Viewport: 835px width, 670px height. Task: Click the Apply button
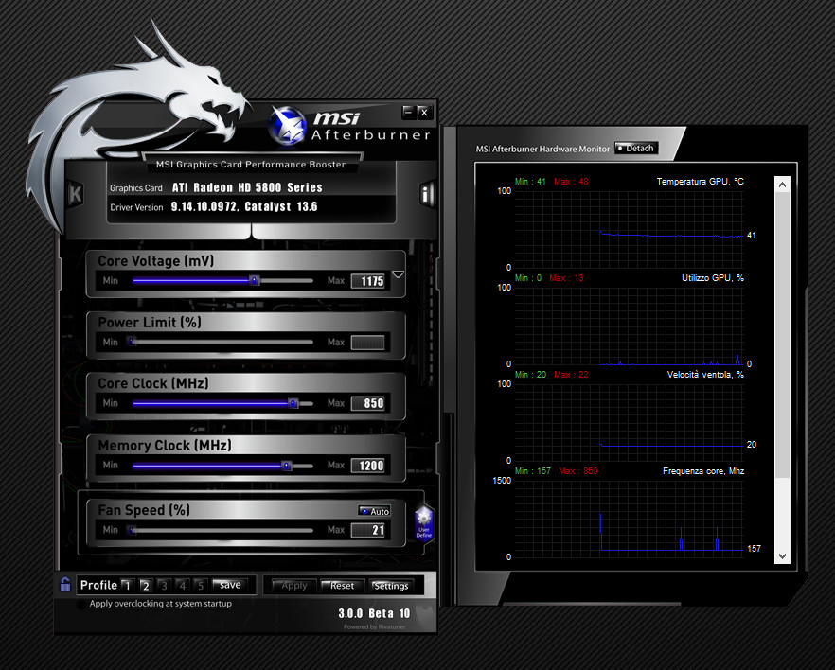tap(293, 586)
